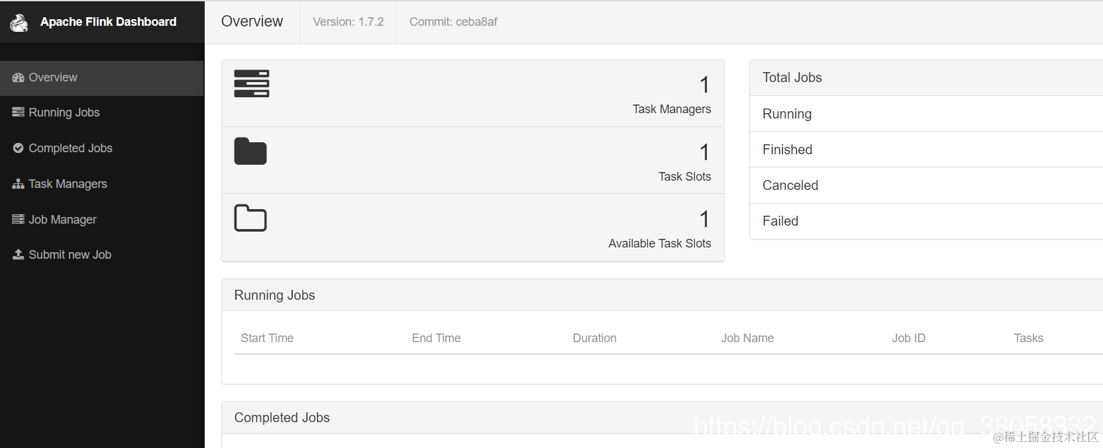Click the Canceled row in Total Jobs
Image resolution: width=1103 pixels, height=448 pixels.
coord(926,186)
